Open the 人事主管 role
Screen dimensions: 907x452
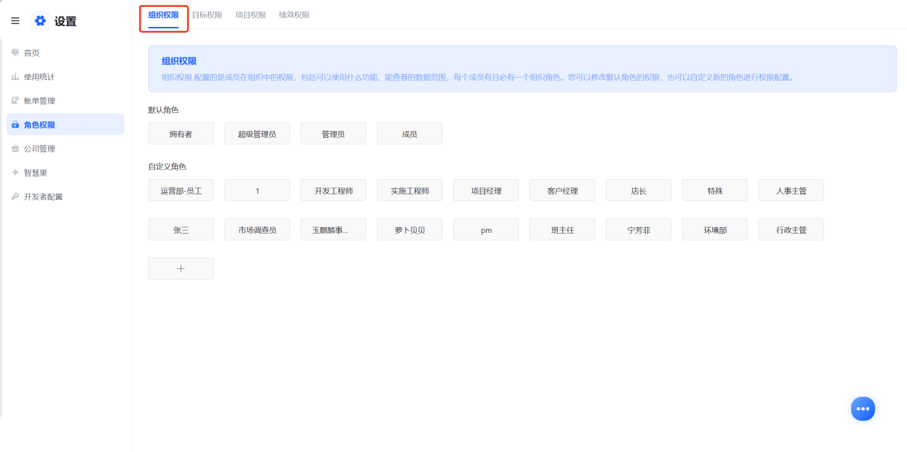coord(791,190)
